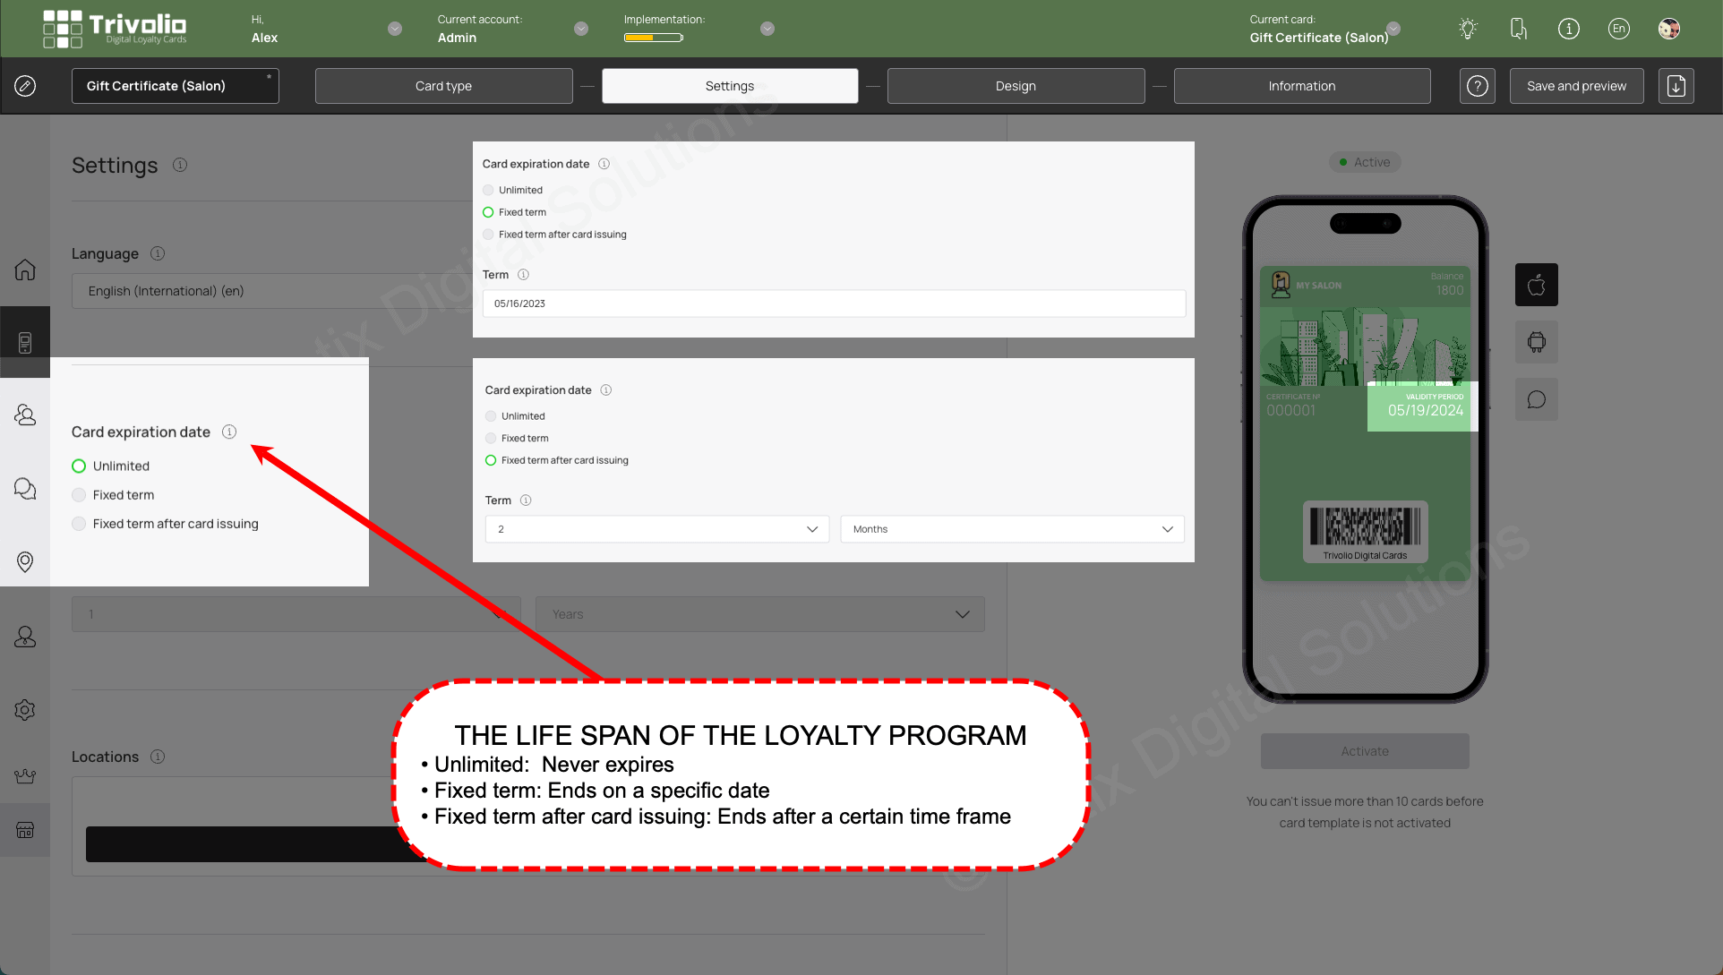1723x975 pixels.
Task: Show info for Settings heading
Action: (180, 165)
